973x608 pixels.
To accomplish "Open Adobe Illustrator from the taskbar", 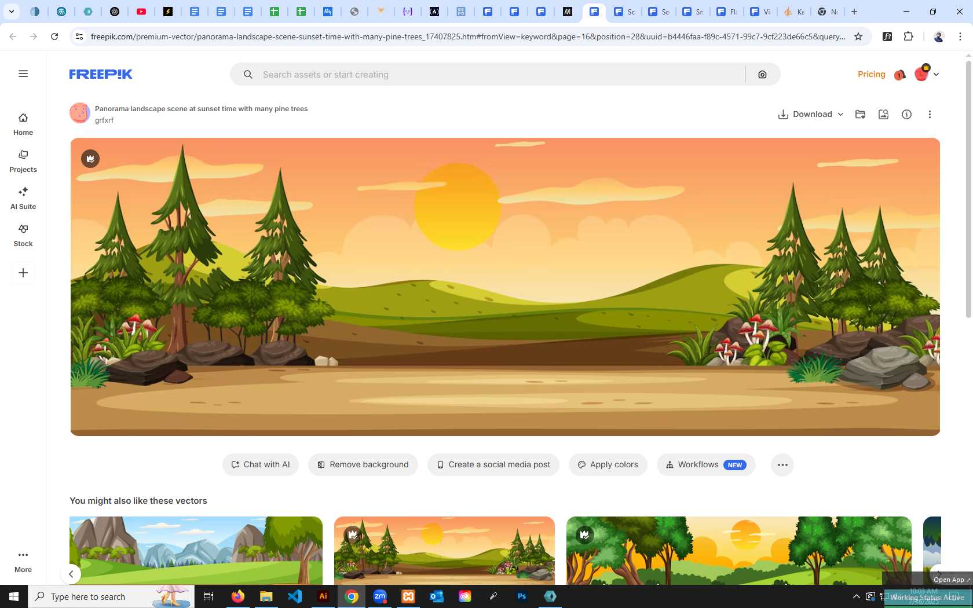I will pos(323,596).
